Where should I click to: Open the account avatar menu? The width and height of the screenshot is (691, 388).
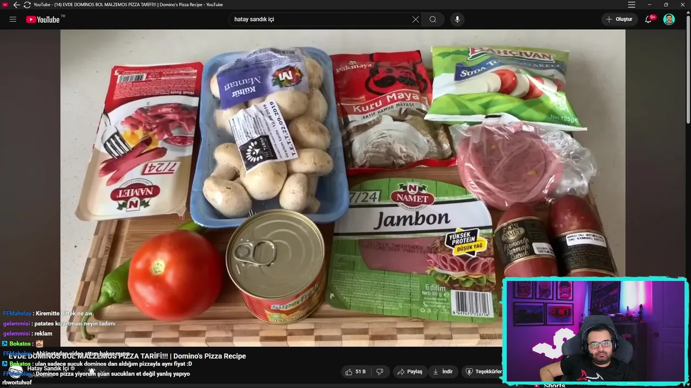pos(669,19)
